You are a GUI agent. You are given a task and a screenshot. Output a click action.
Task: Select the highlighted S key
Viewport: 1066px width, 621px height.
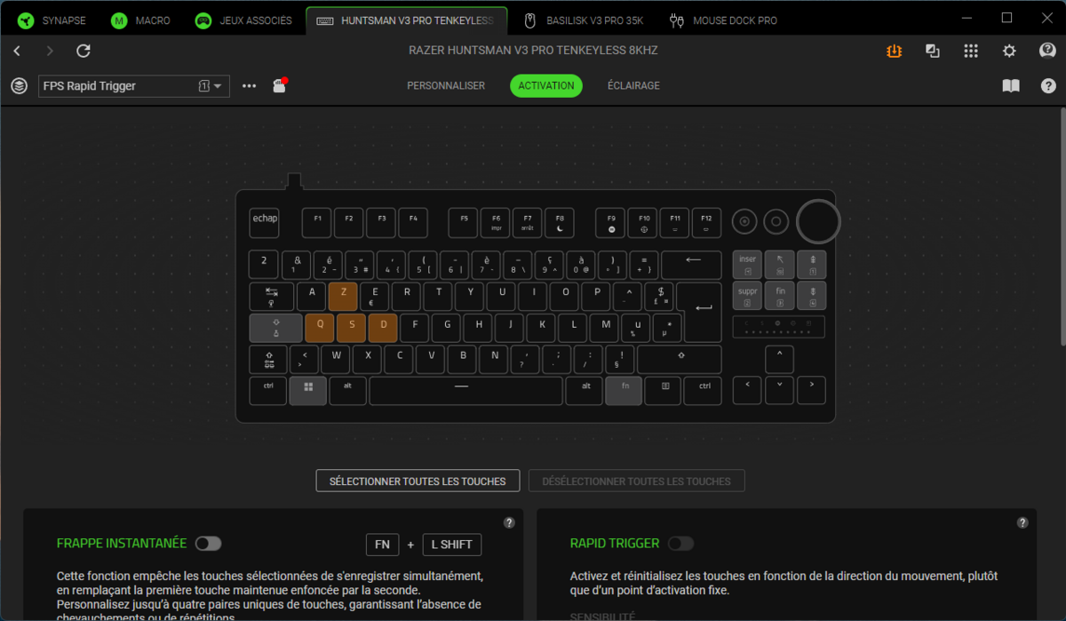pyautogui.click(x=352, y=328)
